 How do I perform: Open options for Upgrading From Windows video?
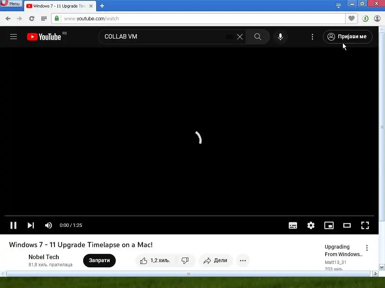point(367,248)
